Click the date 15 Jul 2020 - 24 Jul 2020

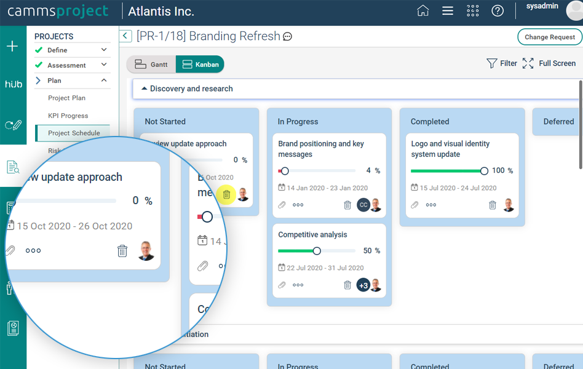[x=458, y=188]
